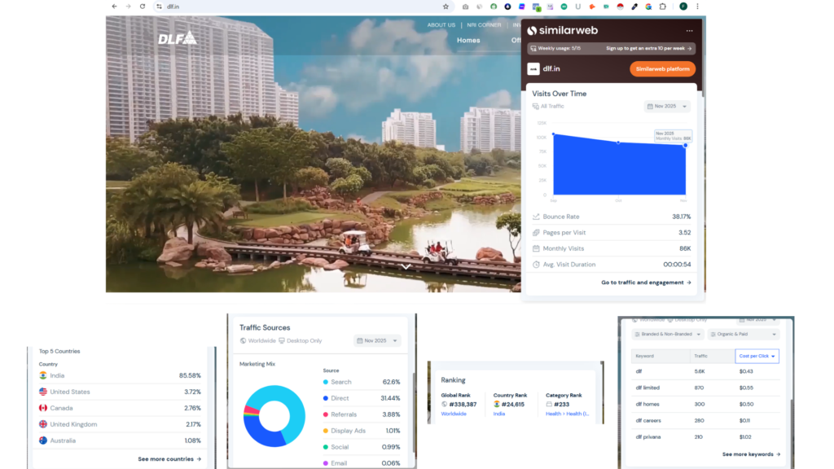
Task: Click the Similarweb platform button
Action: pyautogui.click(x=662, y=68)
